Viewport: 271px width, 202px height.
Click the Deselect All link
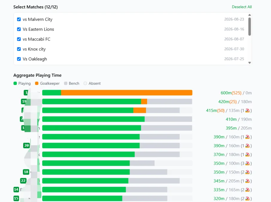click(242, 7)
